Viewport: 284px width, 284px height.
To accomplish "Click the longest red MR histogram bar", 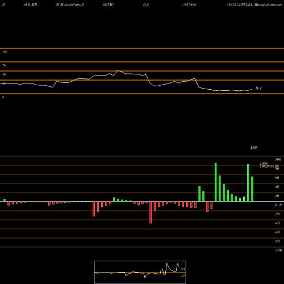I will click(x=151, y=212).
